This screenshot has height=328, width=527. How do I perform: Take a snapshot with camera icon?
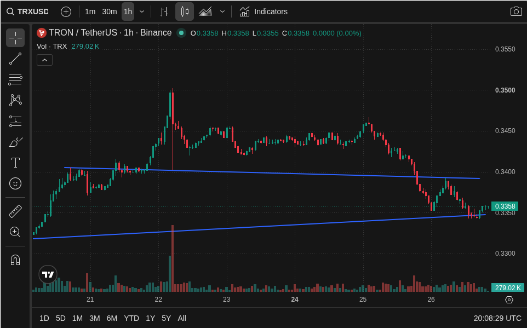coord(516,11)
